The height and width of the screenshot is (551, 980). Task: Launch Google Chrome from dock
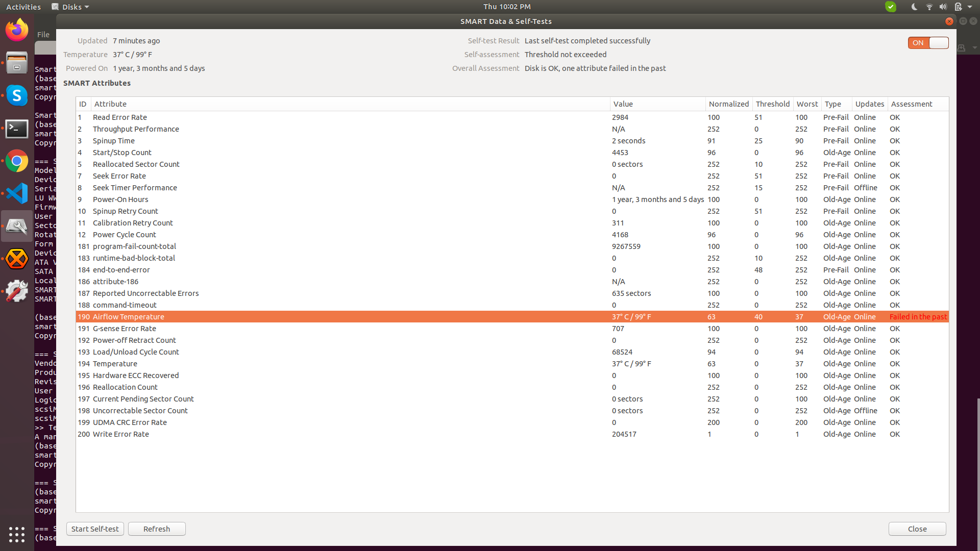point(17,161)
